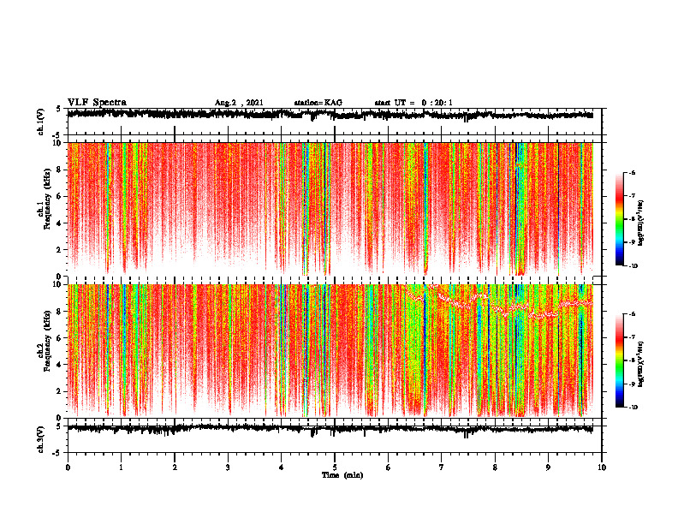This screenshot has width=678, height=524.
Task: Click the ch.3(V) axis label at bottom
Action: 41,440
